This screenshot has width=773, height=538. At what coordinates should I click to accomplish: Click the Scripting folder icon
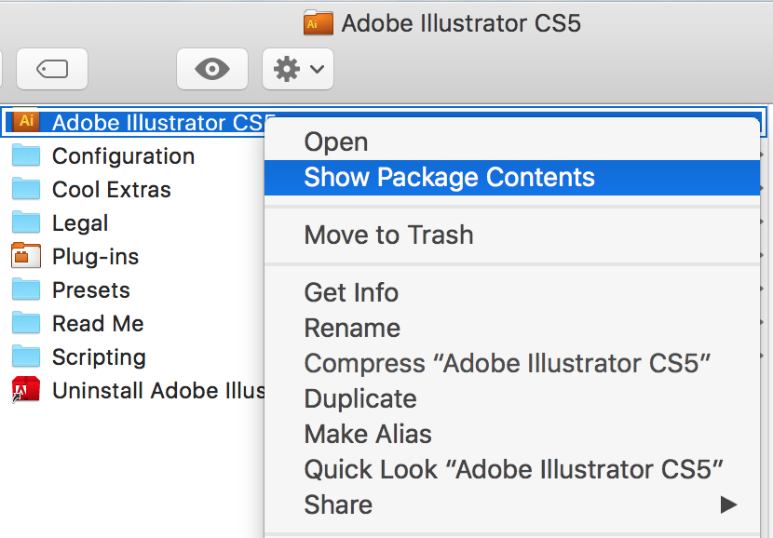[x=26, y=356]
